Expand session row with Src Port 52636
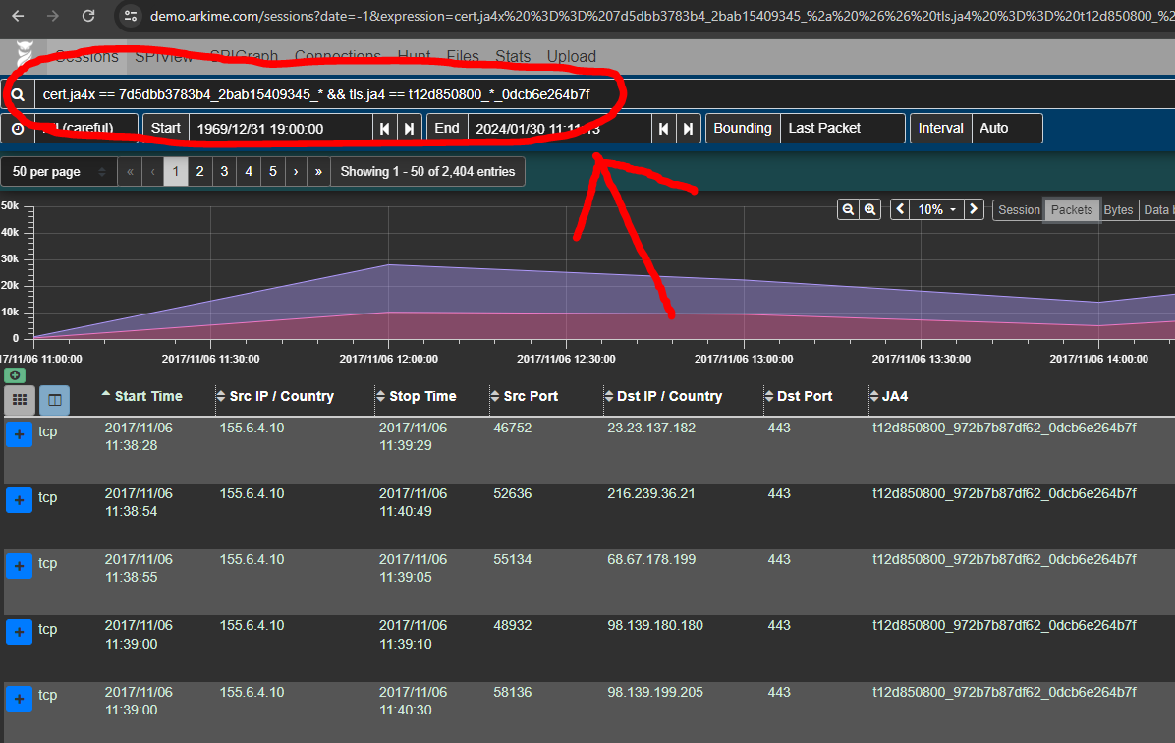Image resolution: width=1175 pixels, height=743 pixels. (20, 500)
